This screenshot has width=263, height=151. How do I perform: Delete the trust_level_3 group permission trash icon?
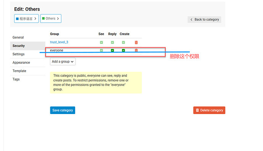(136, 42)
